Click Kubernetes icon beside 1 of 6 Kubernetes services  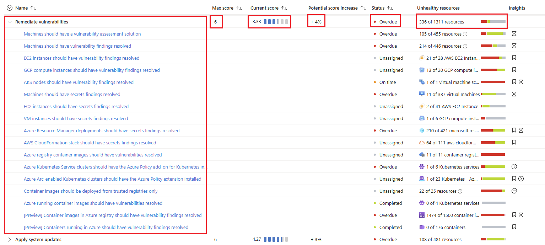(422, 167)
